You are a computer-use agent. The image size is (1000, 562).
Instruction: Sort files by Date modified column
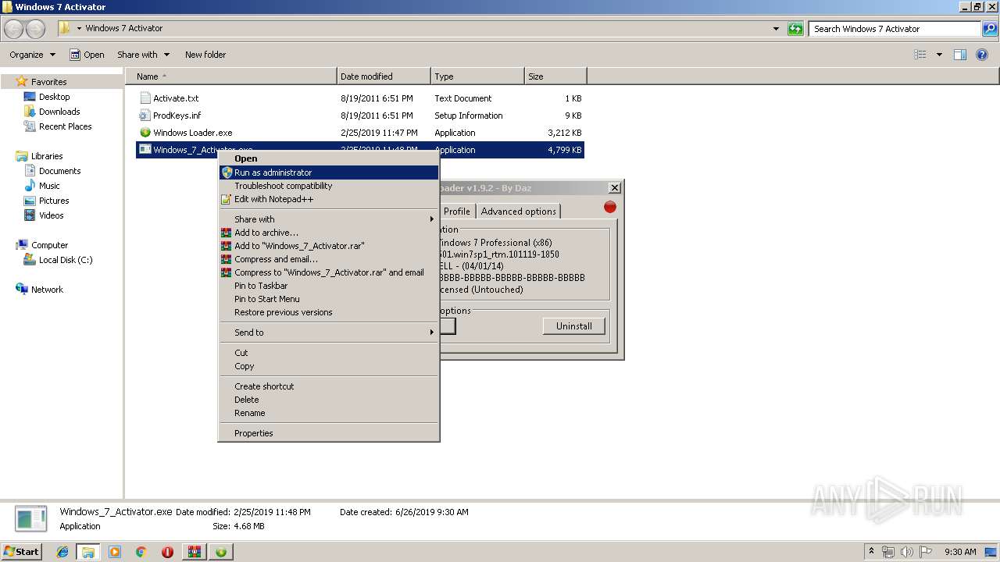tap(384, 76)
